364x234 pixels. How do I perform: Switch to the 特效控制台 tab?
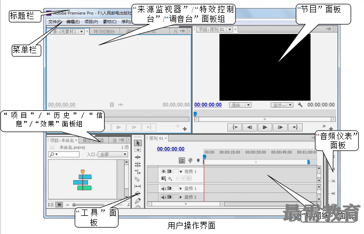pos(104,31)
